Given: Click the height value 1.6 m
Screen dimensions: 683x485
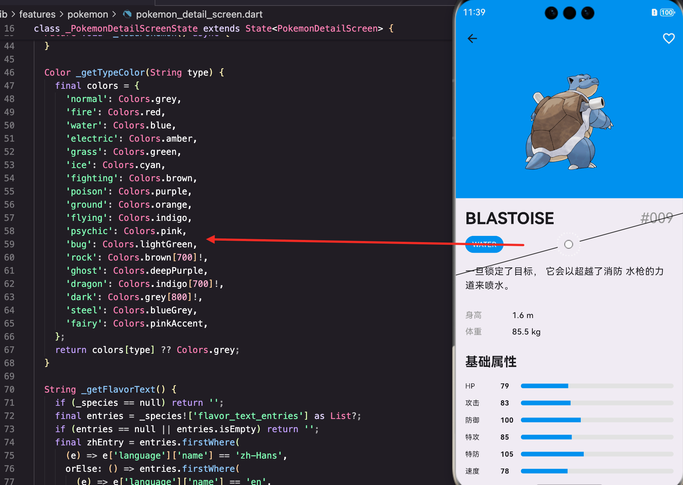Looking at the screenshot, I should (523, 315).
